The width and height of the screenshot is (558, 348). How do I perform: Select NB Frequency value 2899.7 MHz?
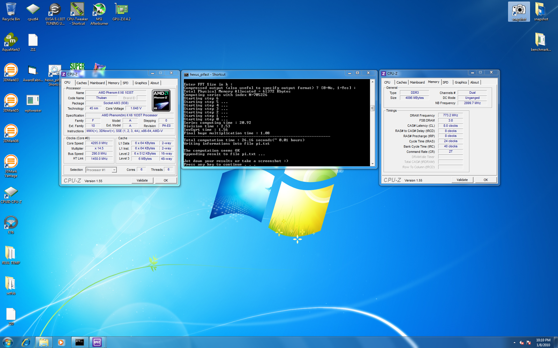point(472,103)
